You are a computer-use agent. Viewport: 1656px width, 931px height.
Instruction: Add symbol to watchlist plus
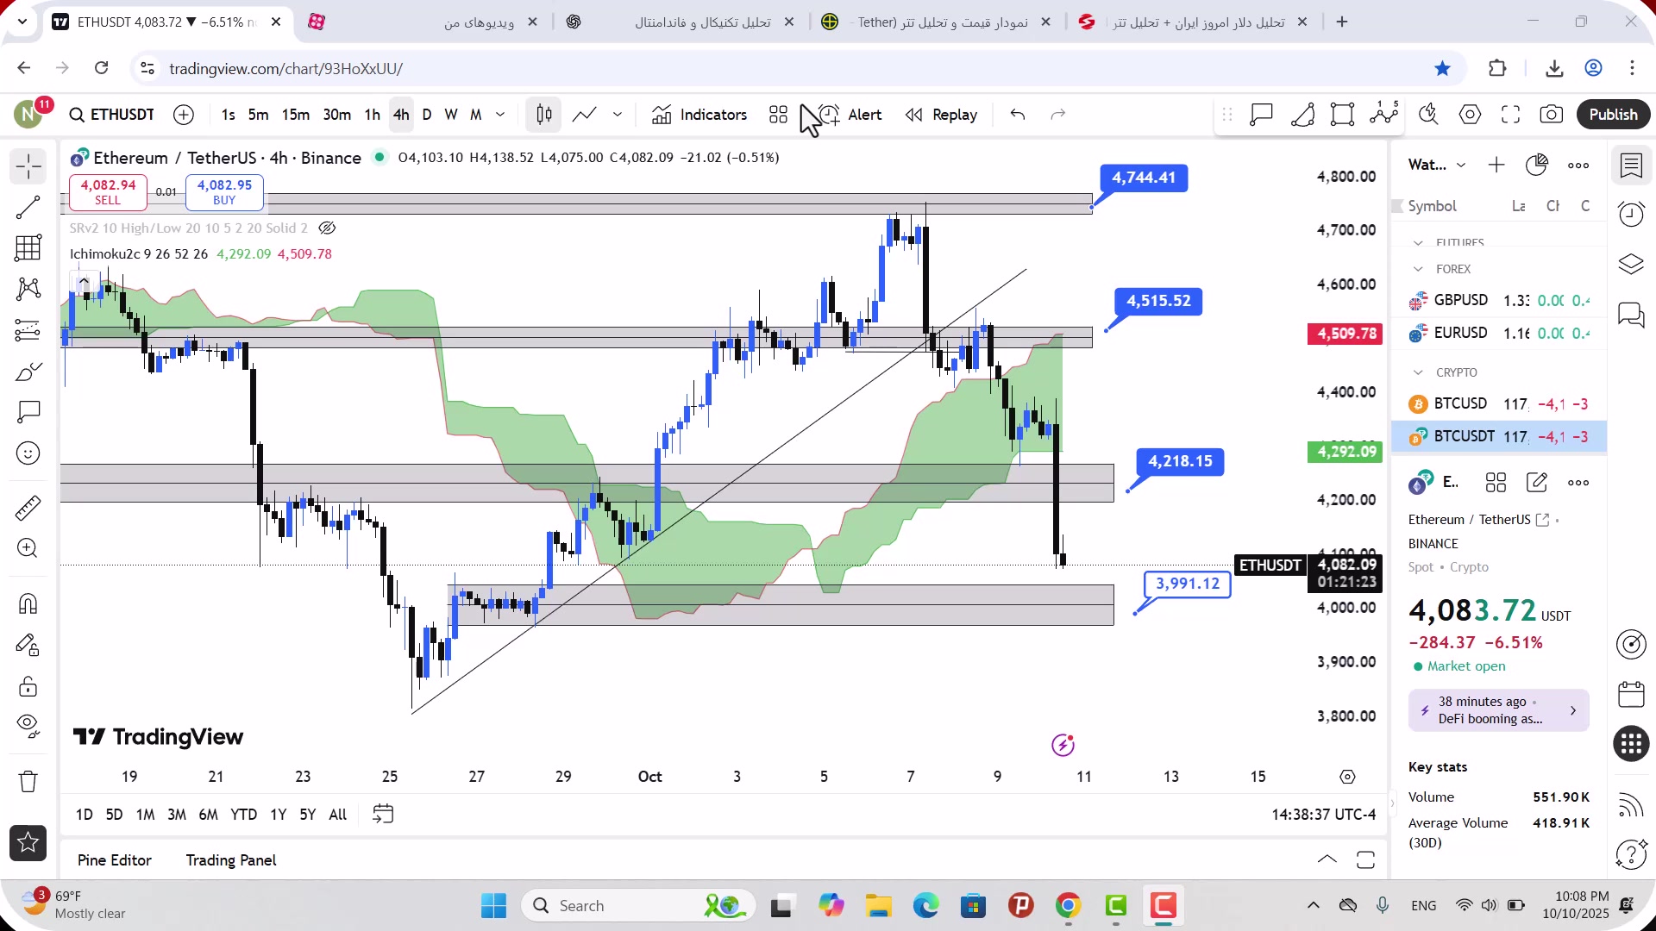coord(1496,165)
